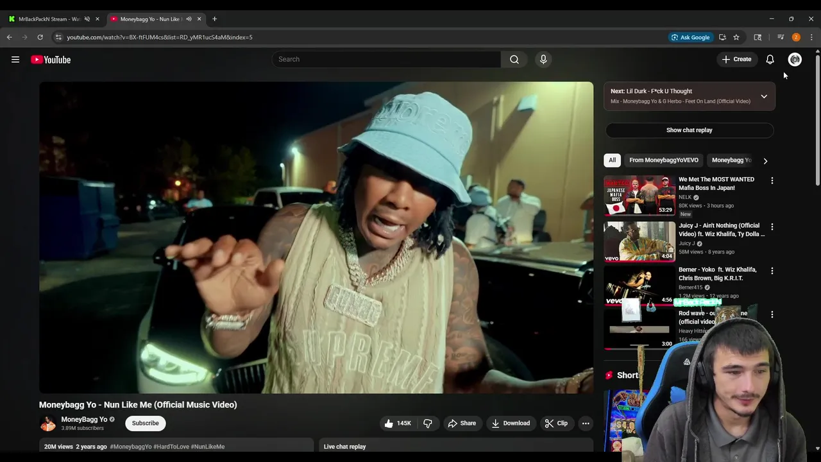Open Berner Yoko video thumbnail
Screen dimensions: 821x462
639,286
